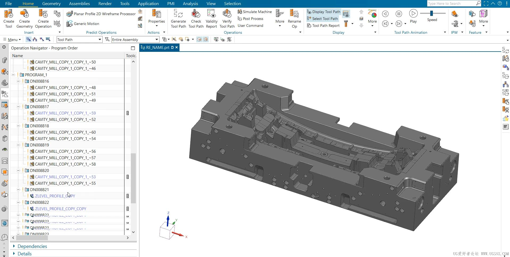510x257 pixels.
Task: Click the User Command button
Action: [250, 26]
